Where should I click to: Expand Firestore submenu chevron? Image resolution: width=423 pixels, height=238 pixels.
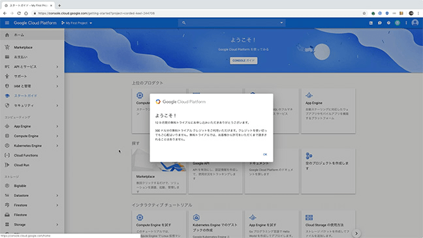tap(57, 205)
